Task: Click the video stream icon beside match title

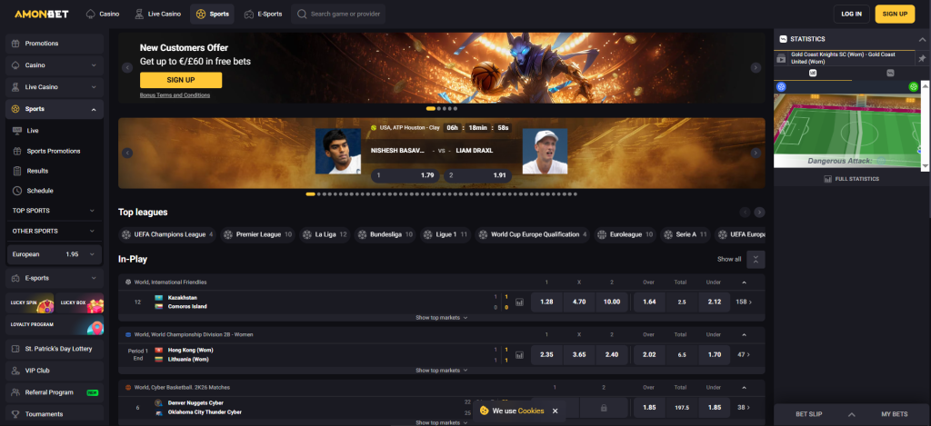Action: click(x=780, y=58)
